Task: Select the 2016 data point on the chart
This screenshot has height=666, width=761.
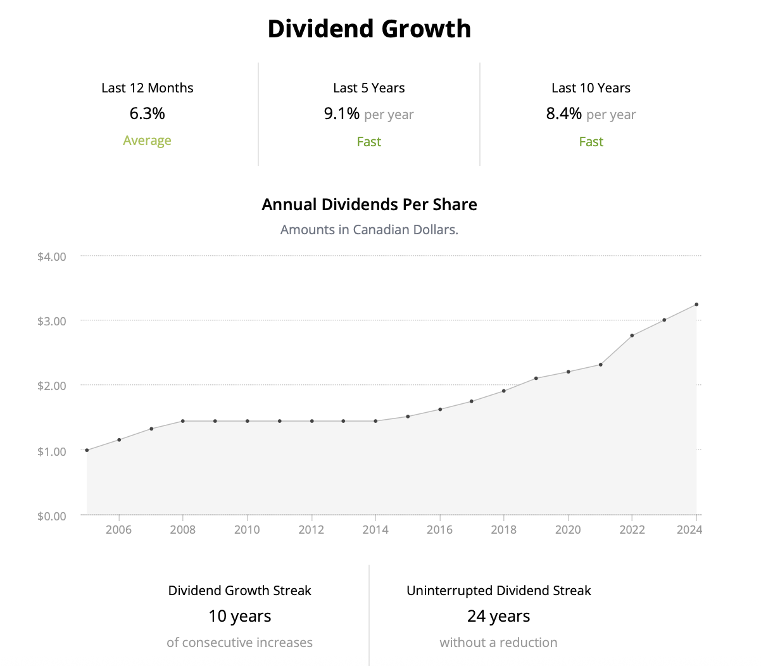Action: tap(440, 410)
